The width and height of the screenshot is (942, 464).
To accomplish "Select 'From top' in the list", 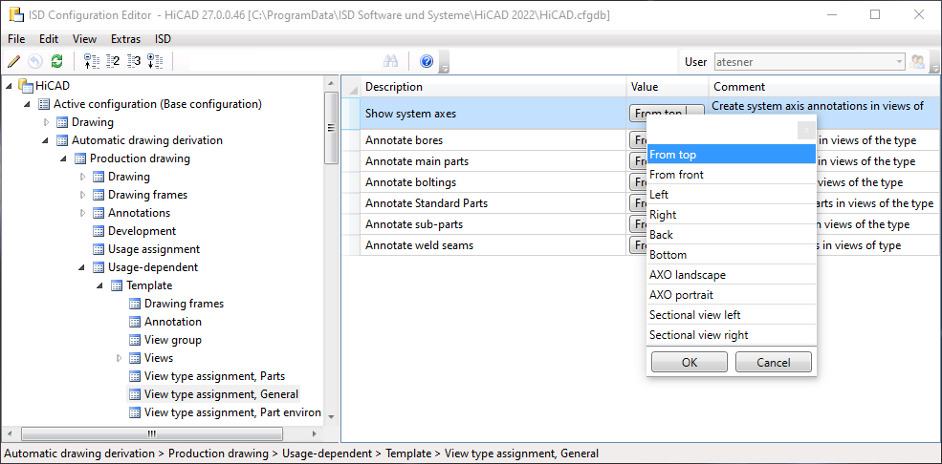I will click(732, 154).
